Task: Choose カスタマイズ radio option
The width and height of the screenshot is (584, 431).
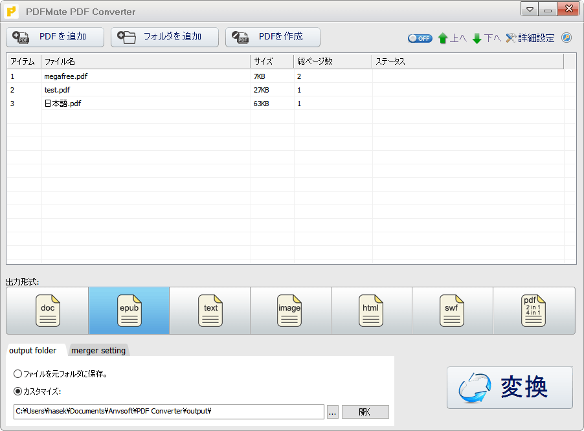Action: pyautogui.click(x=38, y=391)
